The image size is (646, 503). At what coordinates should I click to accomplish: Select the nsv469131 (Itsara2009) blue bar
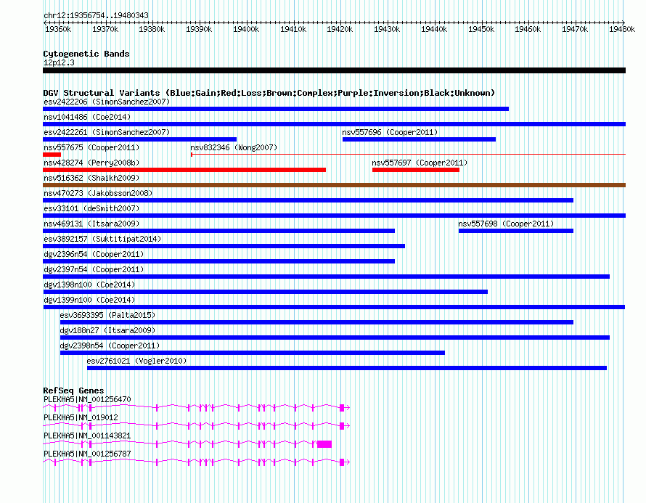coord(218,231)
